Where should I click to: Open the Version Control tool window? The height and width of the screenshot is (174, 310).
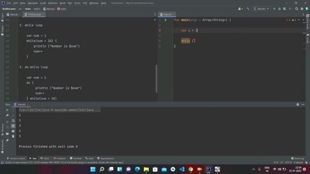[x=16, y=159]
